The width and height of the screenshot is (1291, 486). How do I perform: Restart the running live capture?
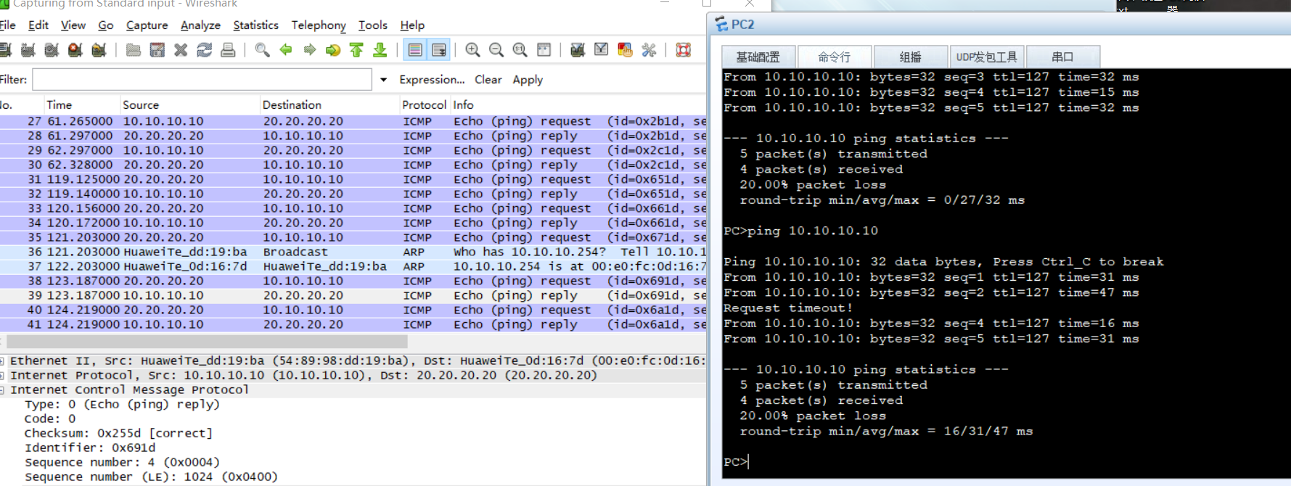coord(99,50)
